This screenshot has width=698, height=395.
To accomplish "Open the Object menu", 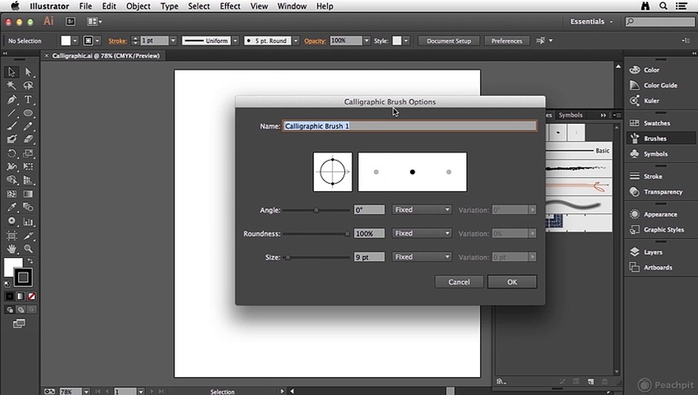I will (138, 6).
